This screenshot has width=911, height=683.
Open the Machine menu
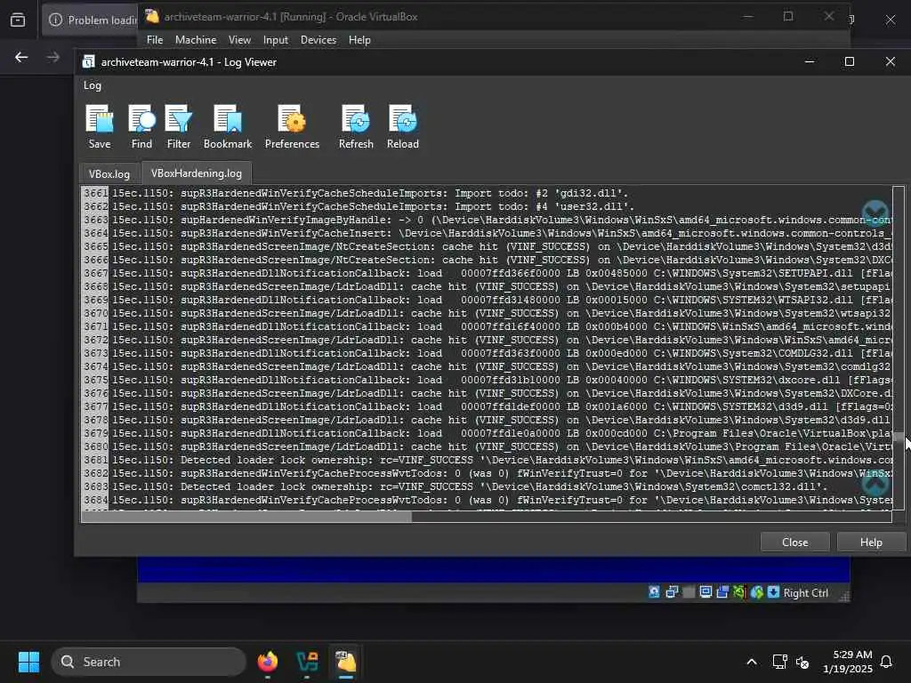(x=196, y=39)
